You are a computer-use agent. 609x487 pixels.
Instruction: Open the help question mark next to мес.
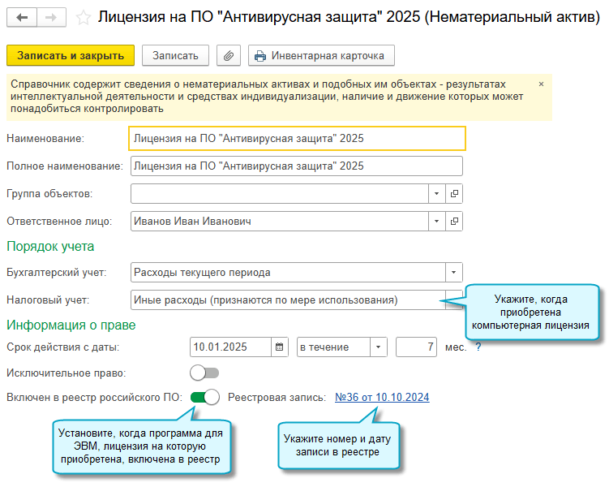tap(478, 347)
